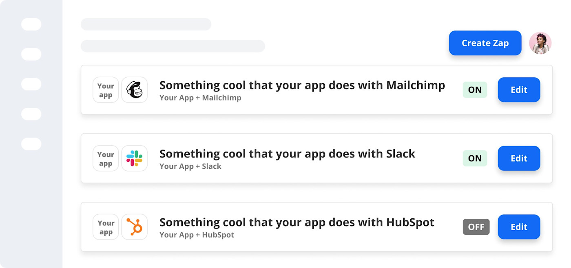Edit the Slack zap
This screenshot has height=268, width=571.
click(x=519, y=158)
